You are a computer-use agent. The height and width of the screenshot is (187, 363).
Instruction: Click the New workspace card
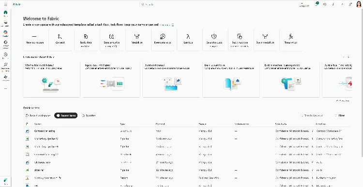(34, 40)
